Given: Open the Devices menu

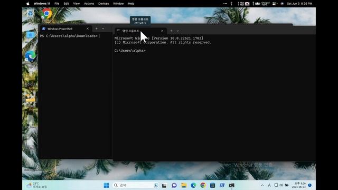Looking at the screenshot, I should click(x=104, y=4).
